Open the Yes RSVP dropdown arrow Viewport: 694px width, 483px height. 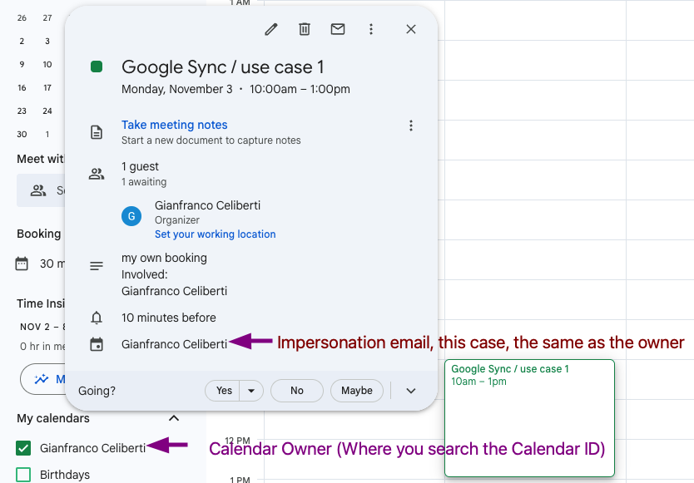[x=251, y=391]
